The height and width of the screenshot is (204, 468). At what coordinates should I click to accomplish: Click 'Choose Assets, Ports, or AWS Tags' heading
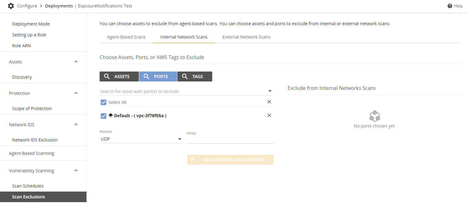[x=152, y=57]
